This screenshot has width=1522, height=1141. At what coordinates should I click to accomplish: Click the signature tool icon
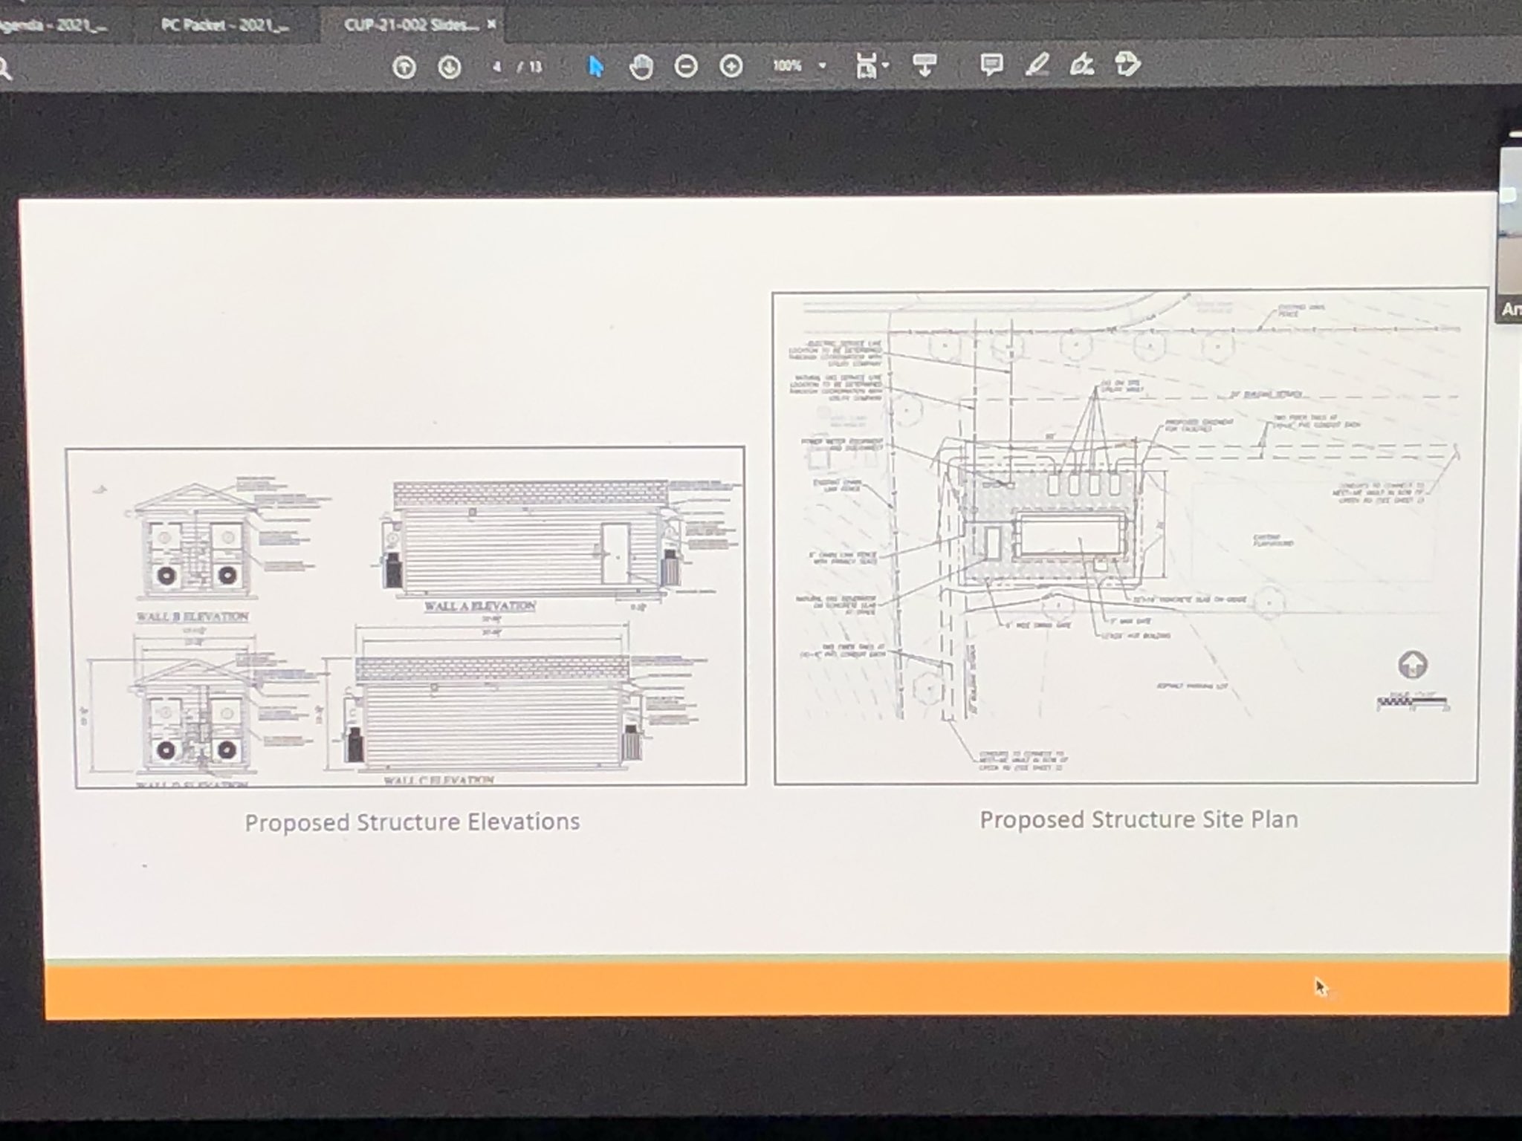pyautogui.click(x=1083, y=67)
